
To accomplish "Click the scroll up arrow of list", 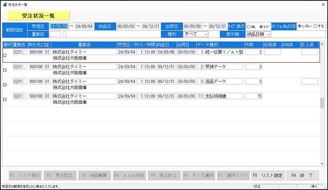I will [322, 44].
